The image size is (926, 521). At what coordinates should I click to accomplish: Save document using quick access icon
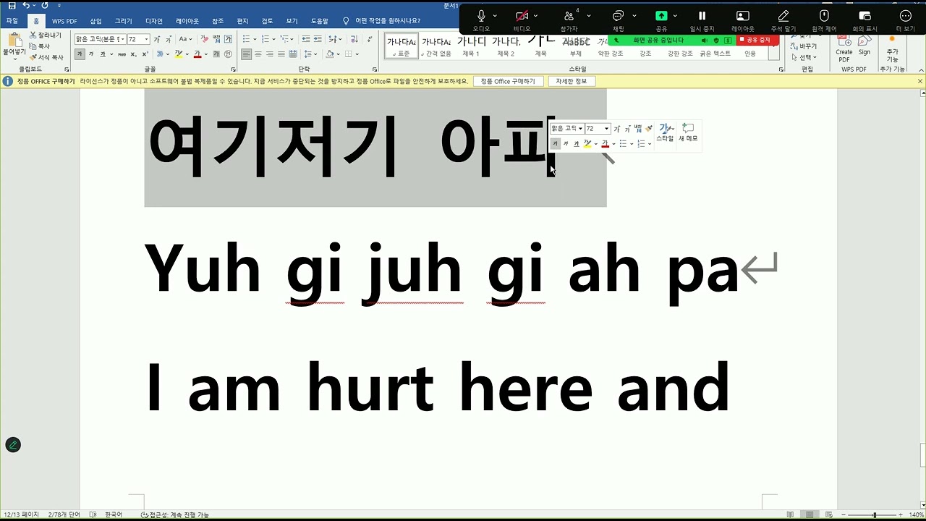pos(12,6)
